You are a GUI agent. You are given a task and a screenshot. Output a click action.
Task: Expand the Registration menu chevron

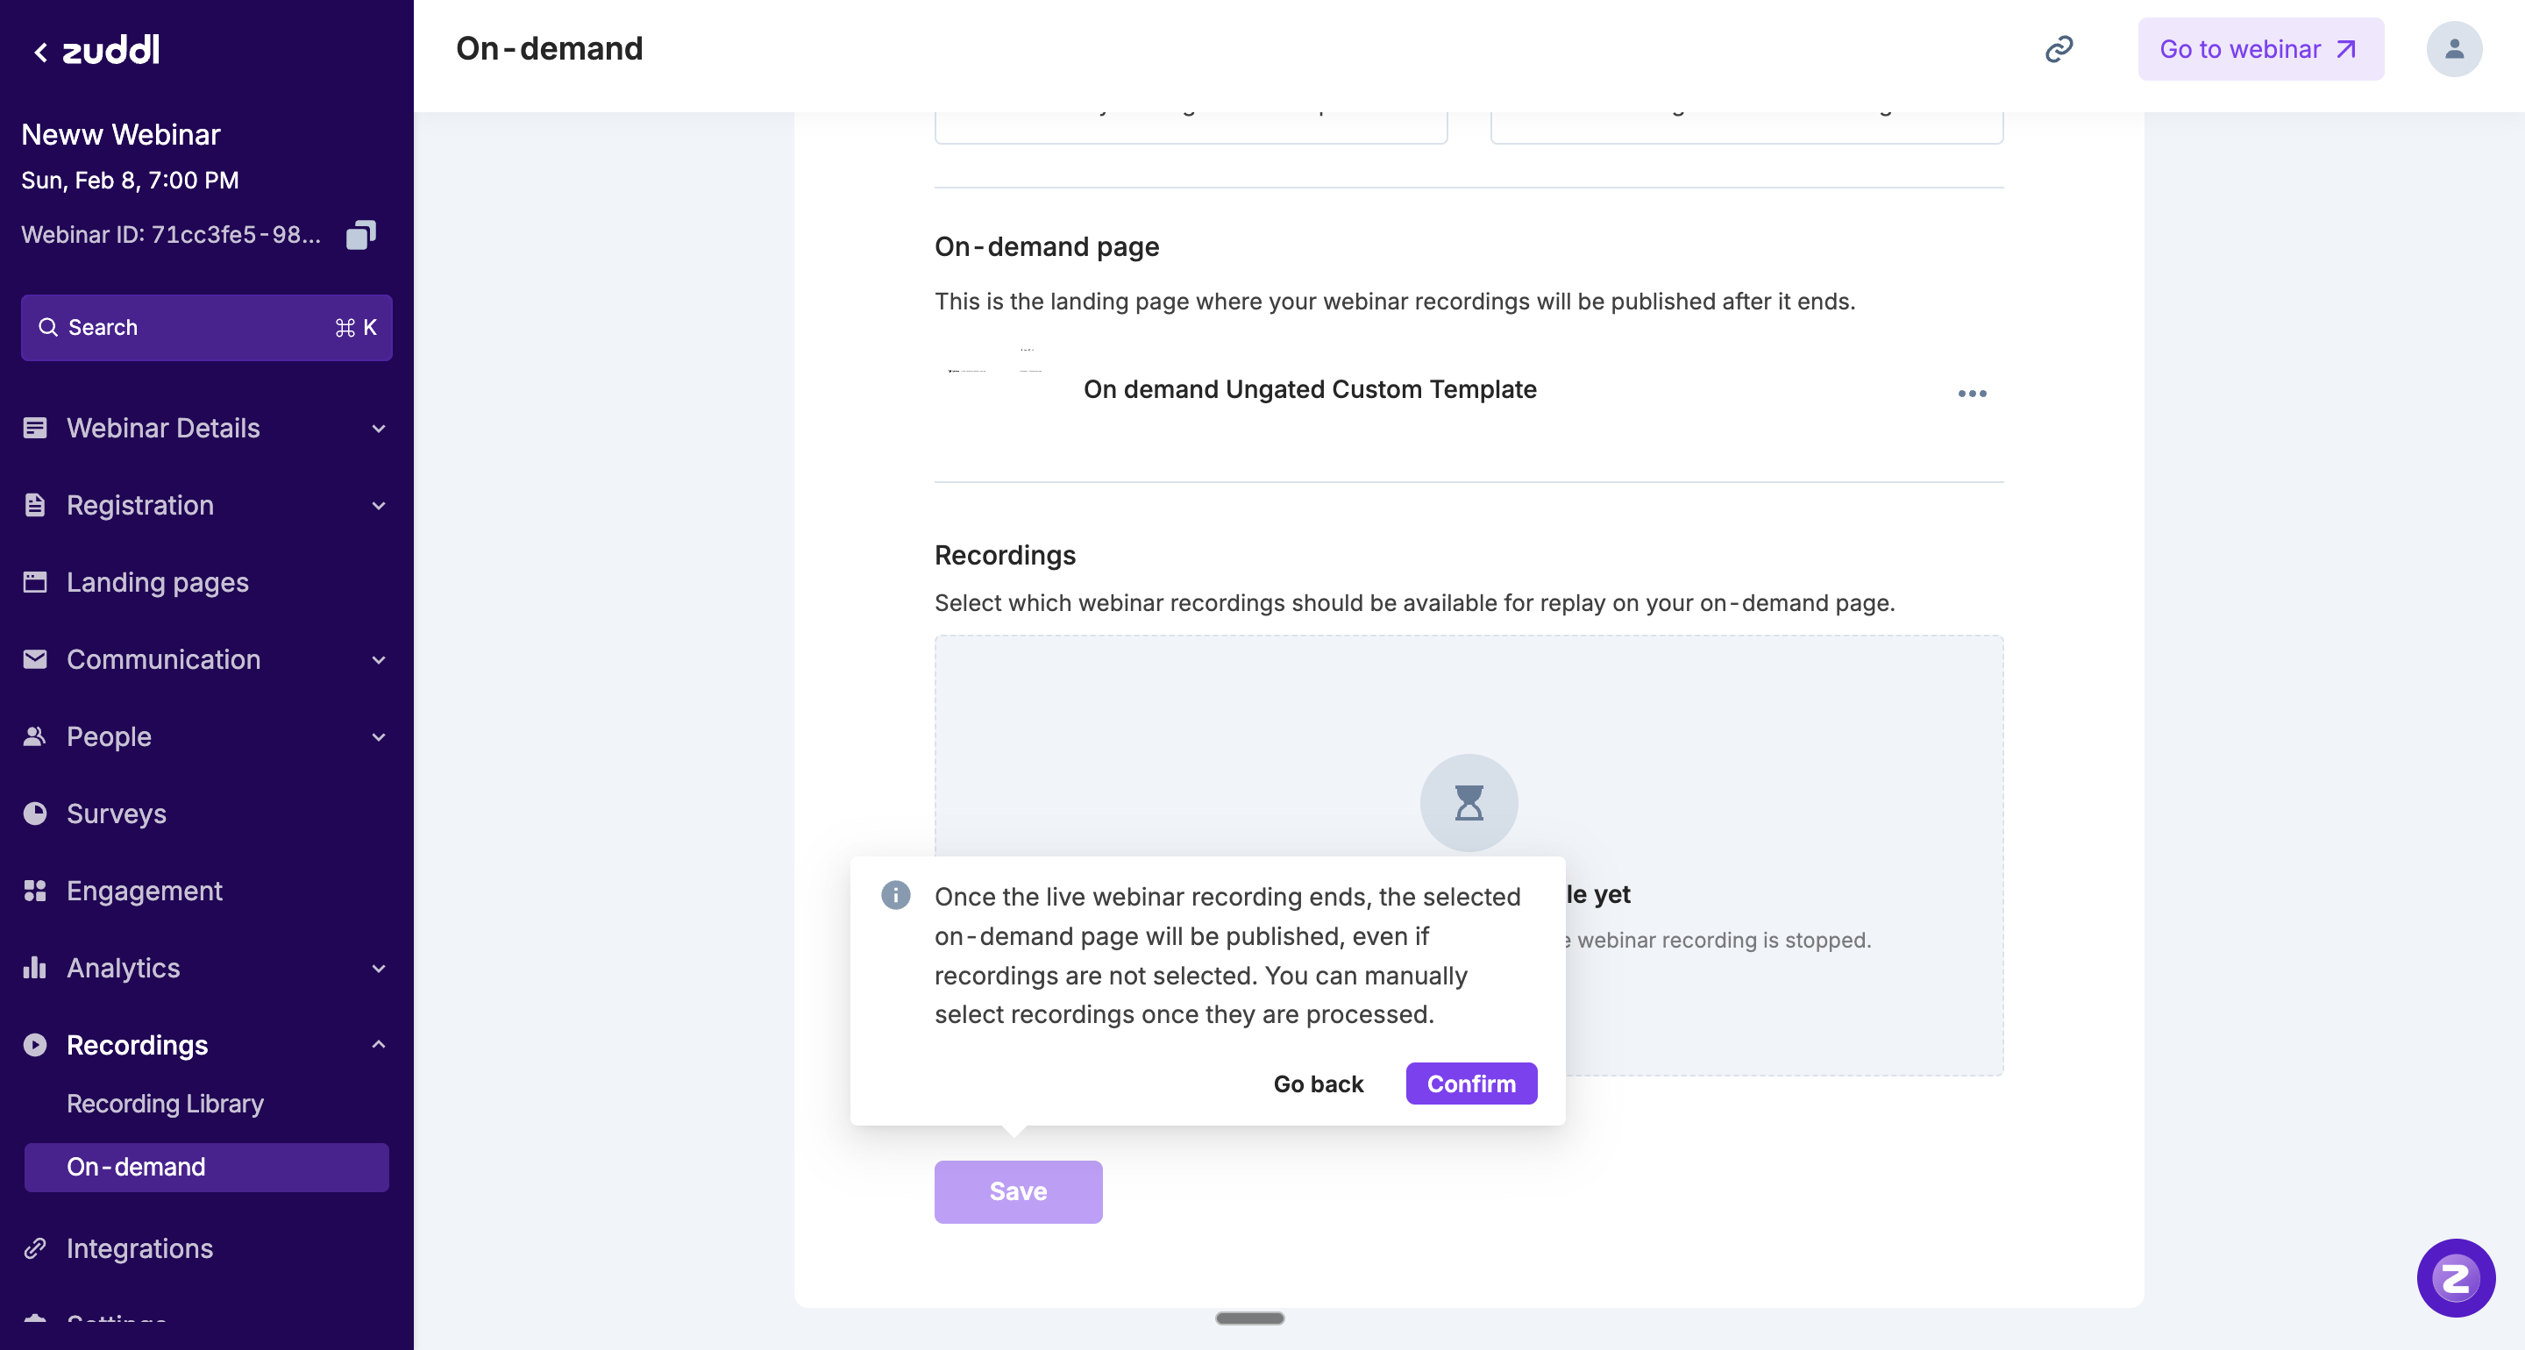click(379, 506)
